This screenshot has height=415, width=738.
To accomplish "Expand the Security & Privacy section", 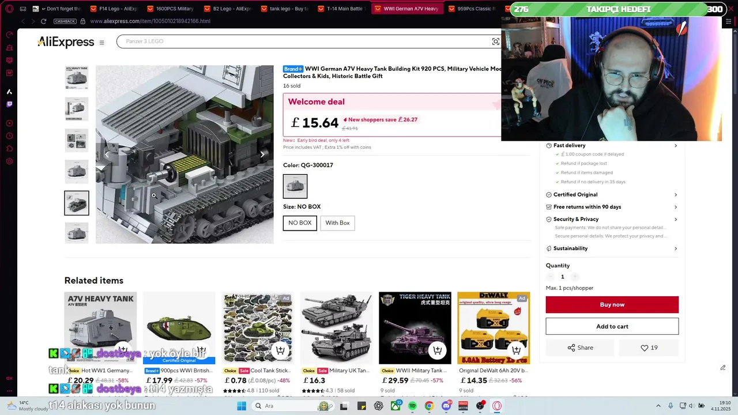I will coord(612,219).
